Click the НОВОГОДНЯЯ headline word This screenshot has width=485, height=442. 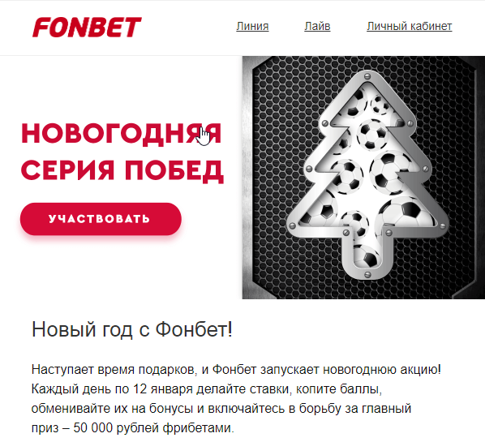point(122,134)
